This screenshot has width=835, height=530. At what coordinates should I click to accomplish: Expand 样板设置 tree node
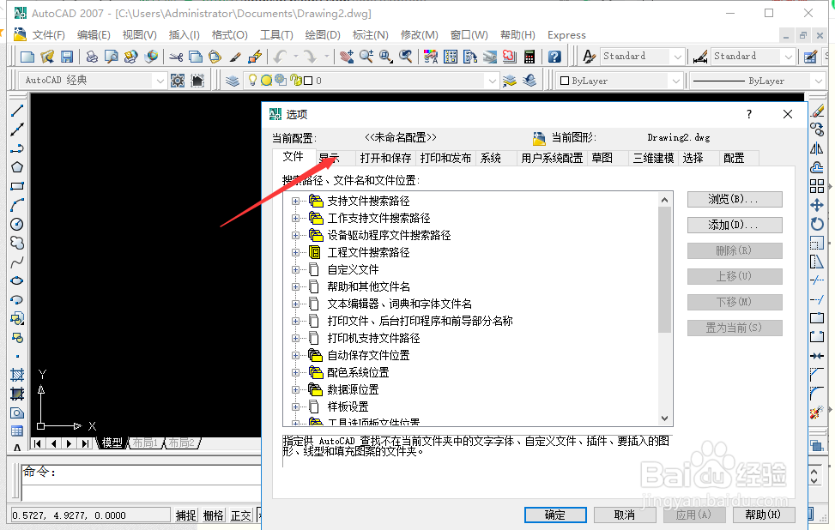(x=295, y=407)
